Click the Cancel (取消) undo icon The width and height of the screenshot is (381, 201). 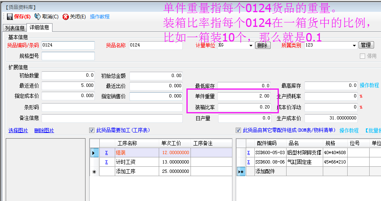(37, 17)
